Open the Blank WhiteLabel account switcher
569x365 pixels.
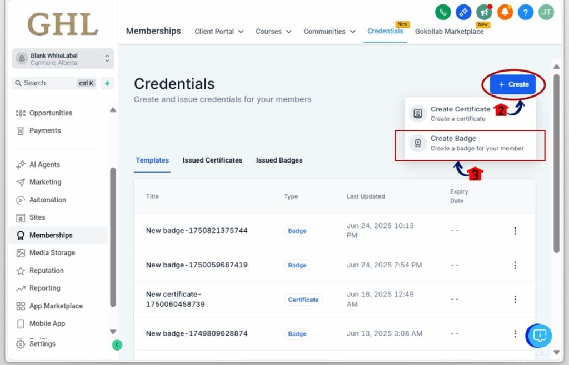pyautogui.click(x=63, y=59)
